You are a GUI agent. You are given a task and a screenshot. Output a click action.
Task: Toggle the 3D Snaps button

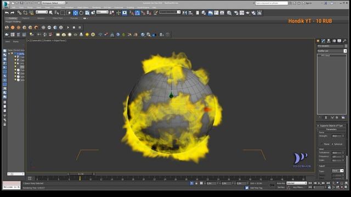pos(132,13)
